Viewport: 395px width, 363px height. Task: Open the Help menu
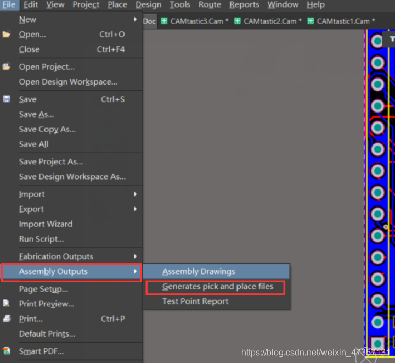coord(315,4)
